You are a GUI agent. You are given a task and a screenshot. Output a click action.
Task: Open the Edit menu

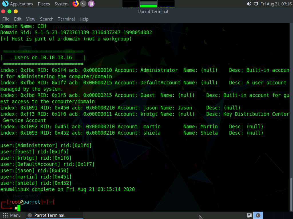coord(17,19)
